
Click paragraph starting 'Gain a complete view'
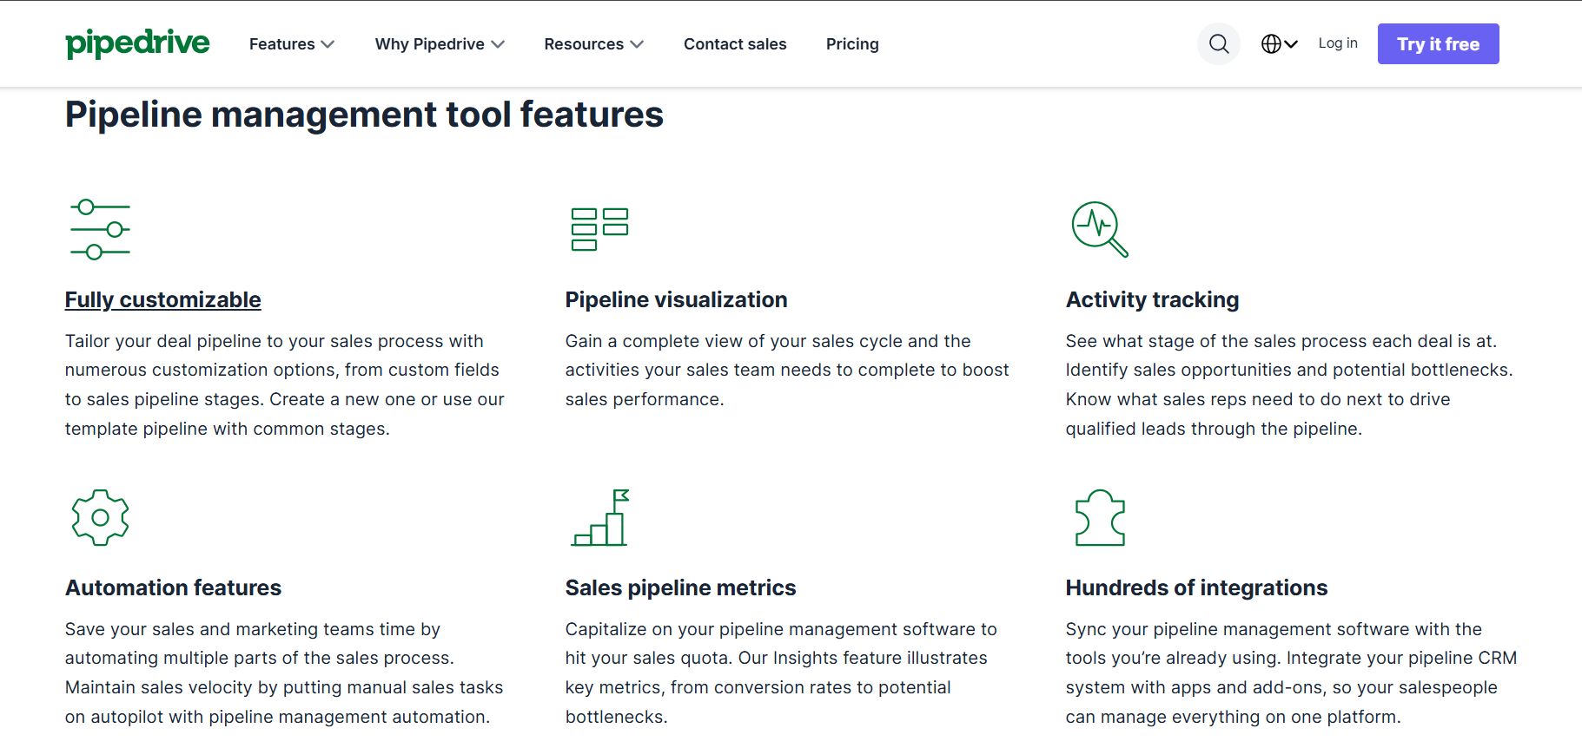coord(787,371)
